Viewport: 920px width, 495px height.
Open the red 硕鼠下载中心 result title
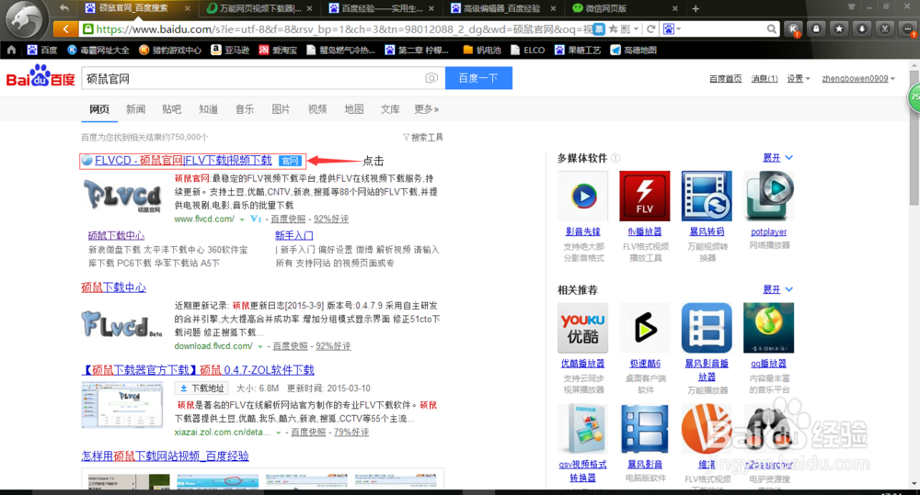(113, 287)
